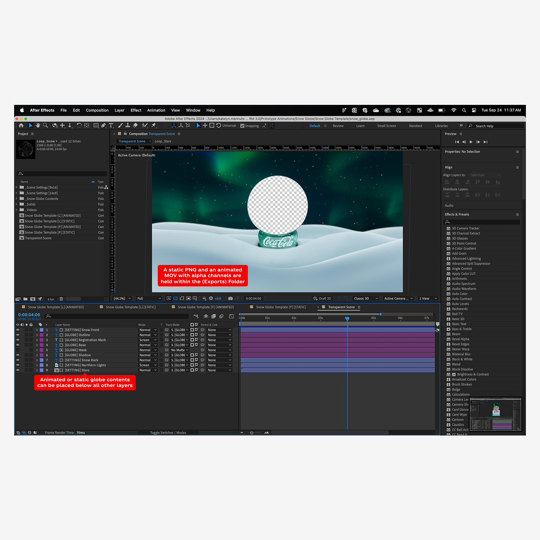
Task: Click the Show Channel RGB color icon
Action: pyautogui.click(x=204, y=299)
